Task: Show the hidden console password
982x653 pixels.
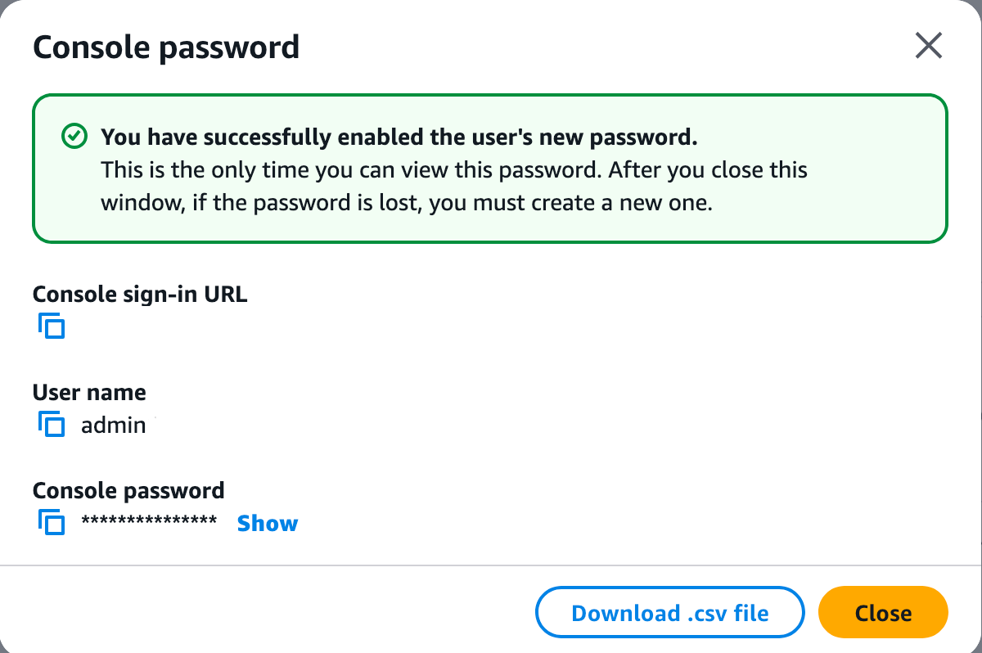Action: (x=268, y=524)
